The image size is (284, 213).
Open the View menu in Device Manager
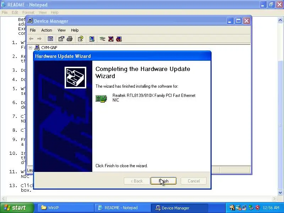point(61,30)
